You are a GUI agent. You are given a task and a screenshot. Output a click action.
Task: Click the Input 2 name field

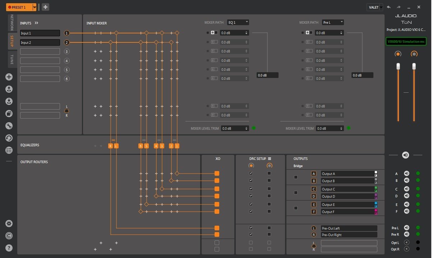click(40, 42)
